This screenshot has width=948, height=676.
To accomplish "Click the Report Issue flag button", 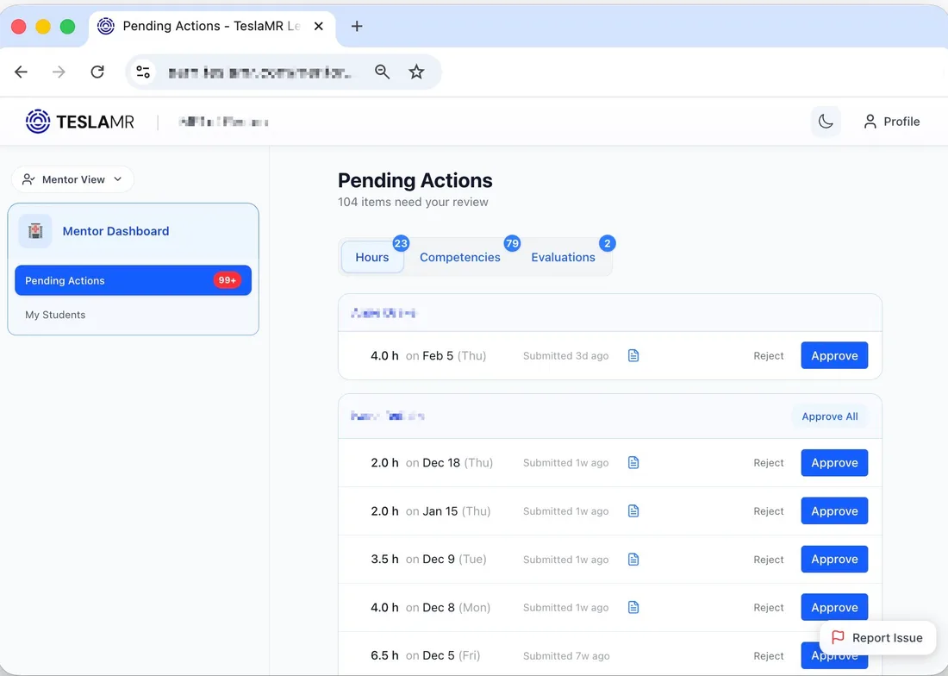I will 877,638.
